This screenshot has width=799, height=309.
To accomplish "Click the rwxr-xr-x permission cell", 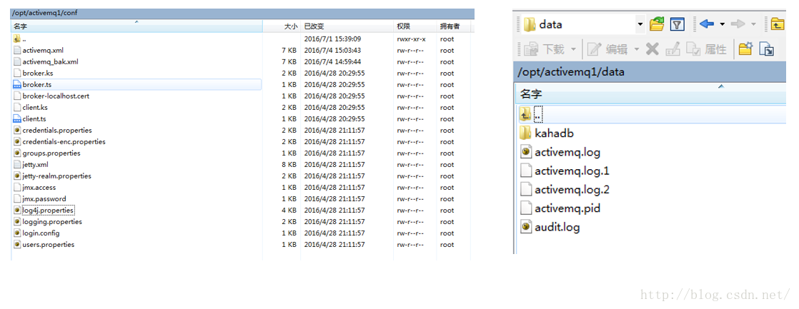I will pyautogui.click(x=411, y=39).
